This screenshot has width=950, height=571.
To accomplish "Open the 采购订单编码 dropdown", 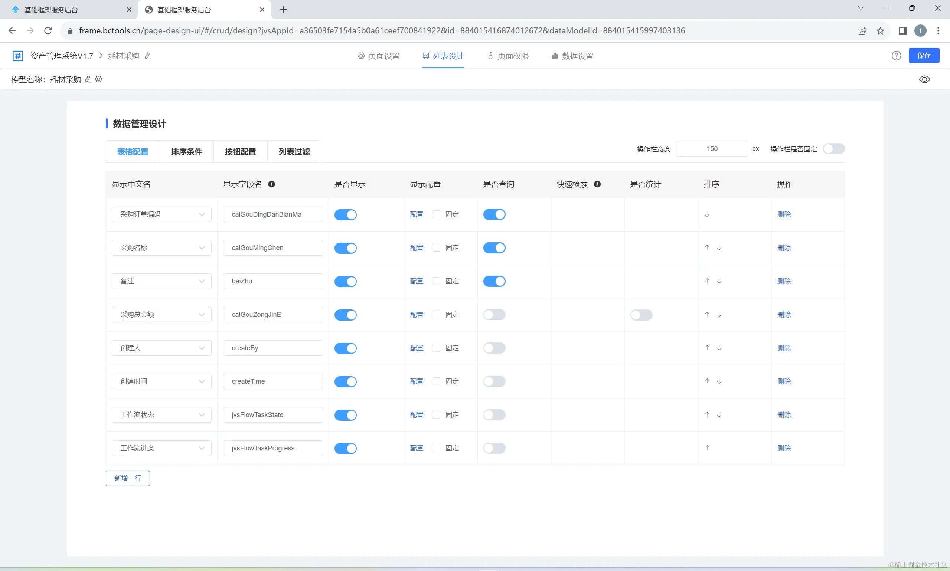I will [161, 214].
